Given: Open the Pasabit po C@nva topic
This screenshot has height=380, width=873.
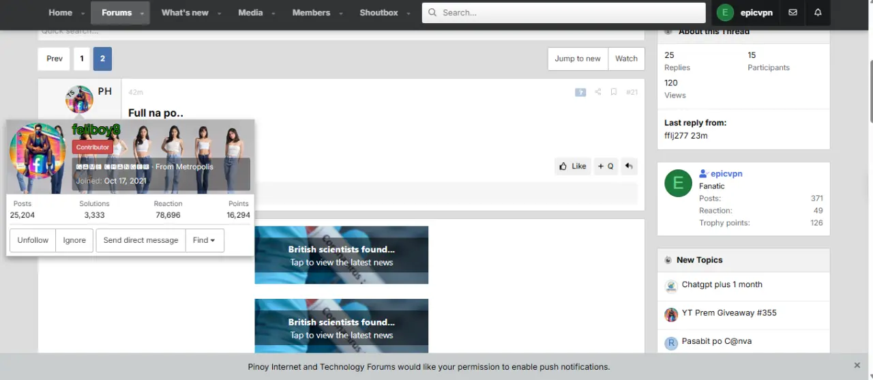Looking at the screenshot, I should point(717,340).
